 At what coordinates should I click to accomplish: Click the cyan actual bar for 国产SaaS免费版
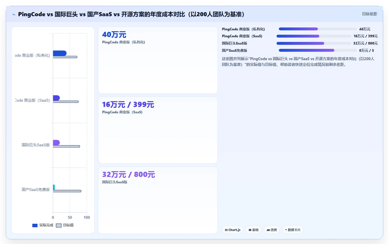click(x=54, y=187)
